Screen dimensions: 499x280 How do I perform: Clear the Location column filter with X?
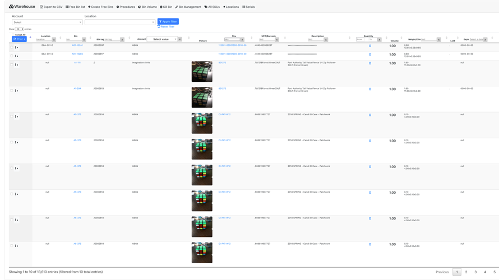(x=54, y=40)
